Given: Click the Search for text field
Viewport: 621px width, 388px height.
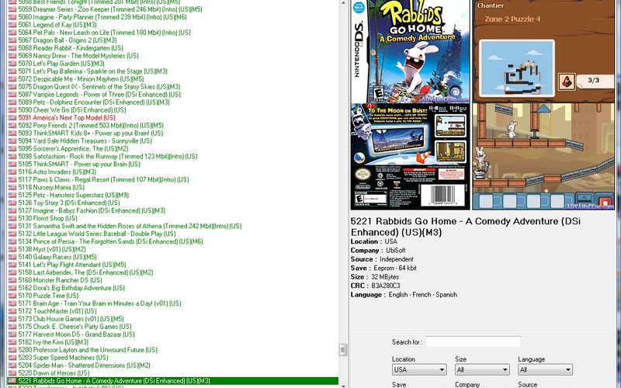Looking at the screenshot, I should coord(473,342).
